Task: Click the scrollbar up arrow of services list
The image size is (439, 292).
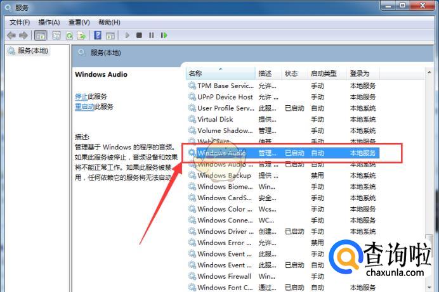Action: (429, 72)
